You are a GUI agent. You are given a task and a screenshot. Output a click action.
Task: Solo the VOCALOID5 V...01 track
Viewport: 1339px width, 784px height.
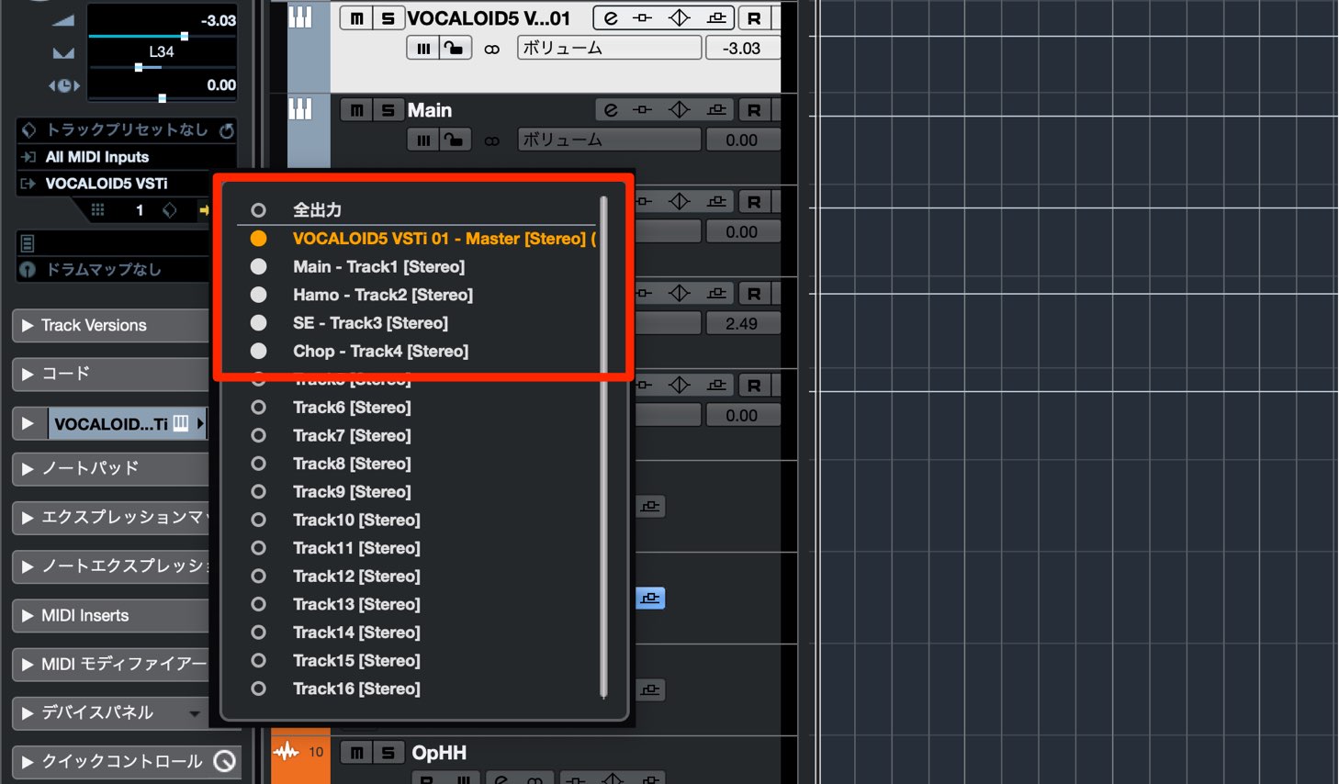(x=388, y=17)
